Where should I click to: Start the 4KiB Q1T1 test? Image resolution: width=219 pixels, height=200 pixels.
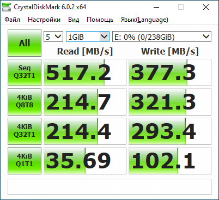(25, 161)
